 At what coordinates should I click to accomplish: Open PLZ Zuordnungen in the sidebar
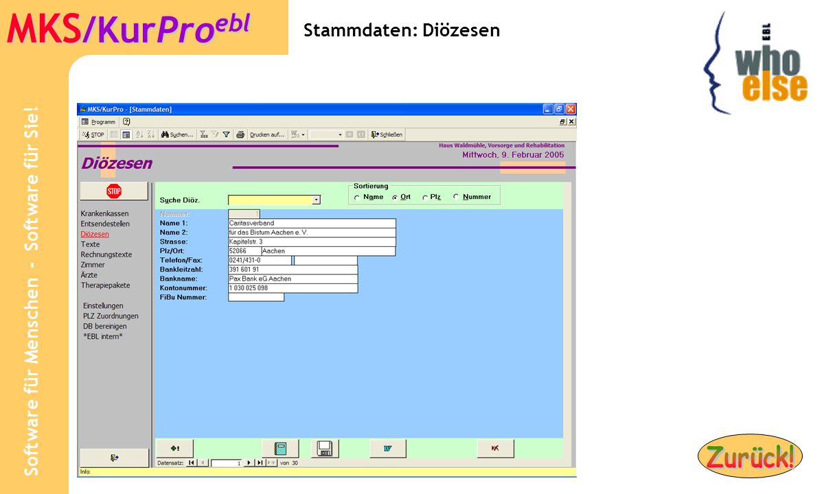click(111, 316)
